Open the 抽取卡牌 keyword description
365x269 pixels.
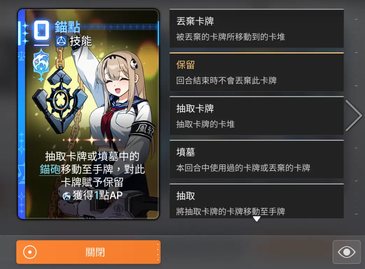(257, 116)
